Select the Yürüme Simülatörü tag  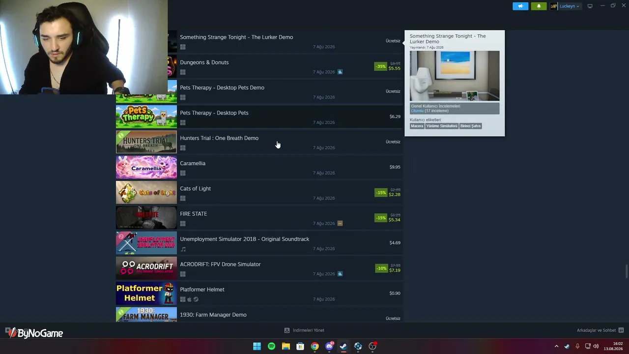441,126
